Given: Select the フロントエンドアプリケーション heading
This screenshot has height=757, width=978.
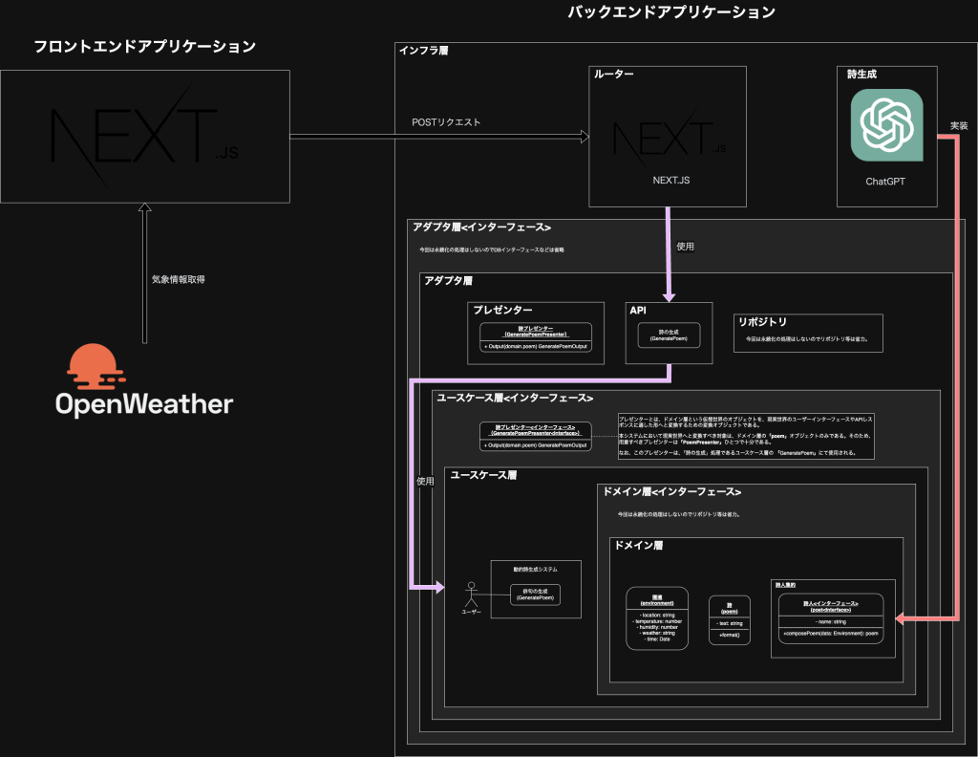Looking at the screenshot, I should click(x=145, y=46).
